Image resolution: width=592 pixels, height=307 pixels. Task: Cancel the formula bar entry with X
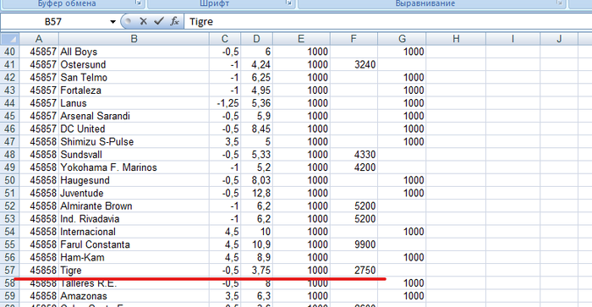(143, 21)
